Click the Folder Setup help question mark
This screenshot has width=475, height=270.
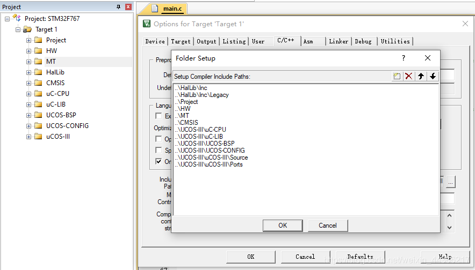[x=403, y=58]
